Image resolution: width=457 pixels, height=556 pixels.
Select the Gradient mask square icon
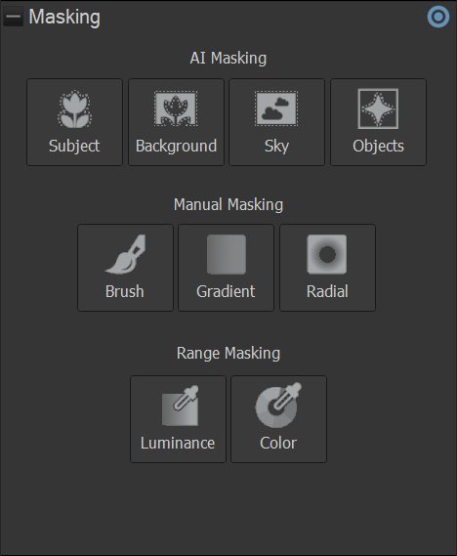[227, 254]
